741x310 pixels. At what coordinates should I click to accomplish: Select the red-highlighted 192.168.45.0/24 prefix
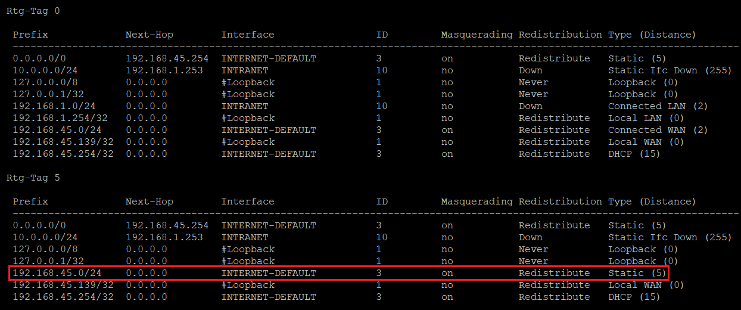[x=57, y=273]
